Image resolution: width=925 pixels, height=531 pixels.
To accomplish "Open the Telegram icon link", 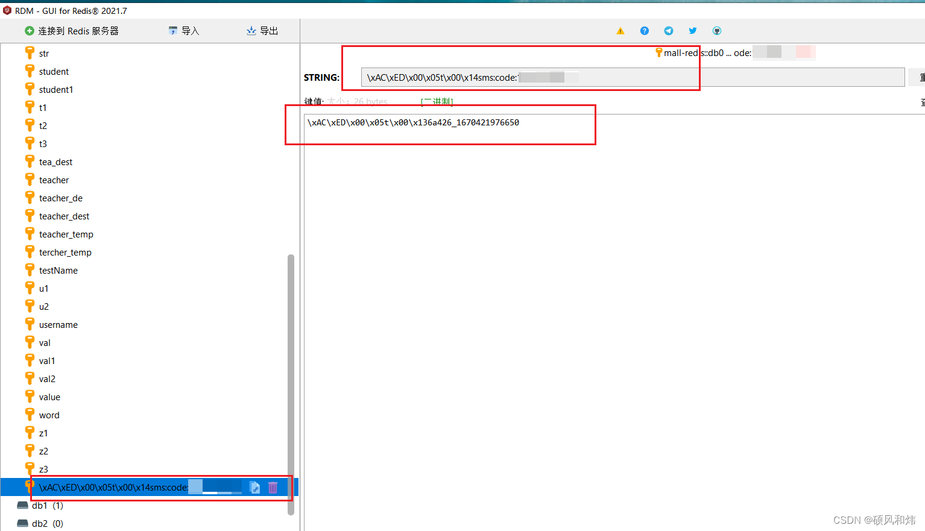I will 669,31.
